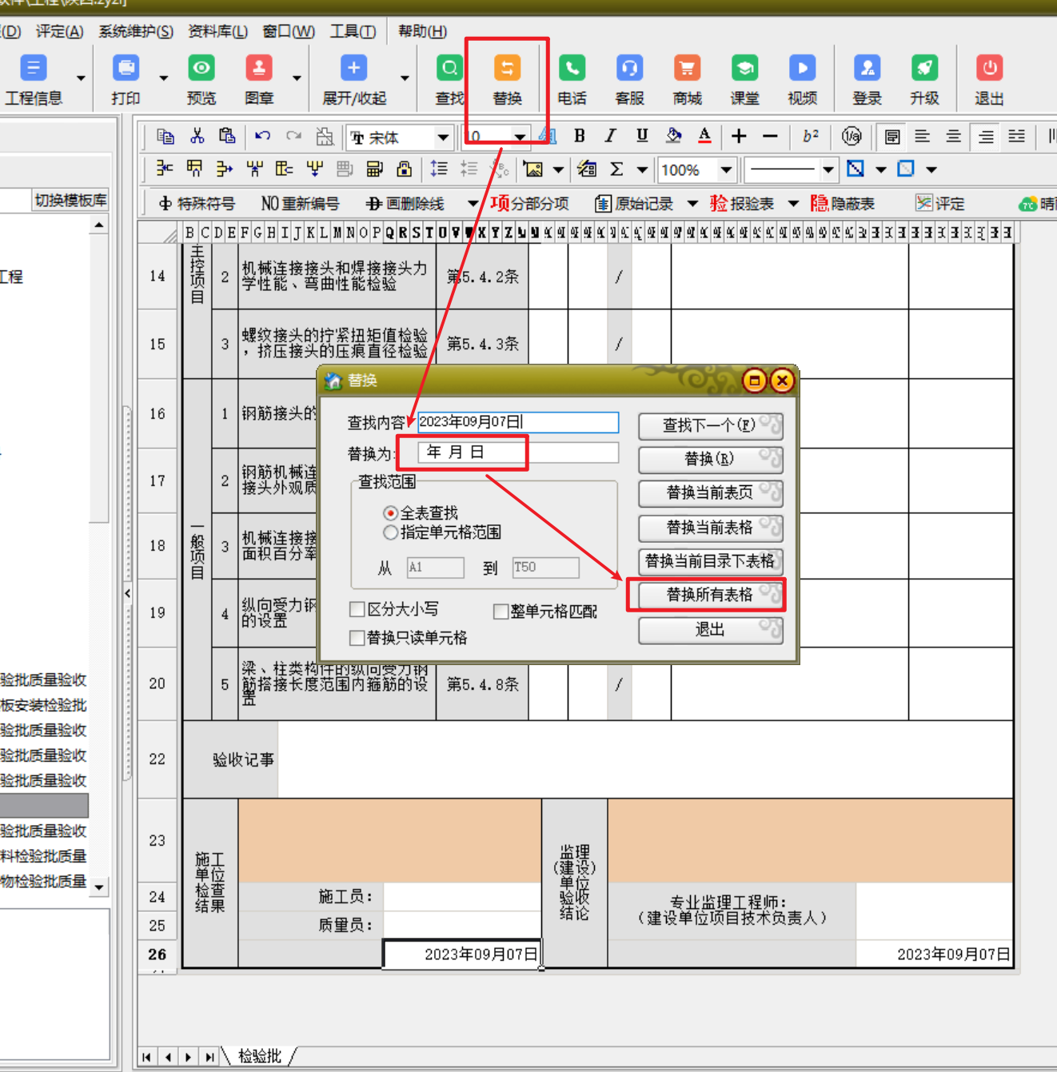Screen dimensions: 1057x1072
Task: Open dropdown arrow next to 展开/收起
Action: point(405,78)
